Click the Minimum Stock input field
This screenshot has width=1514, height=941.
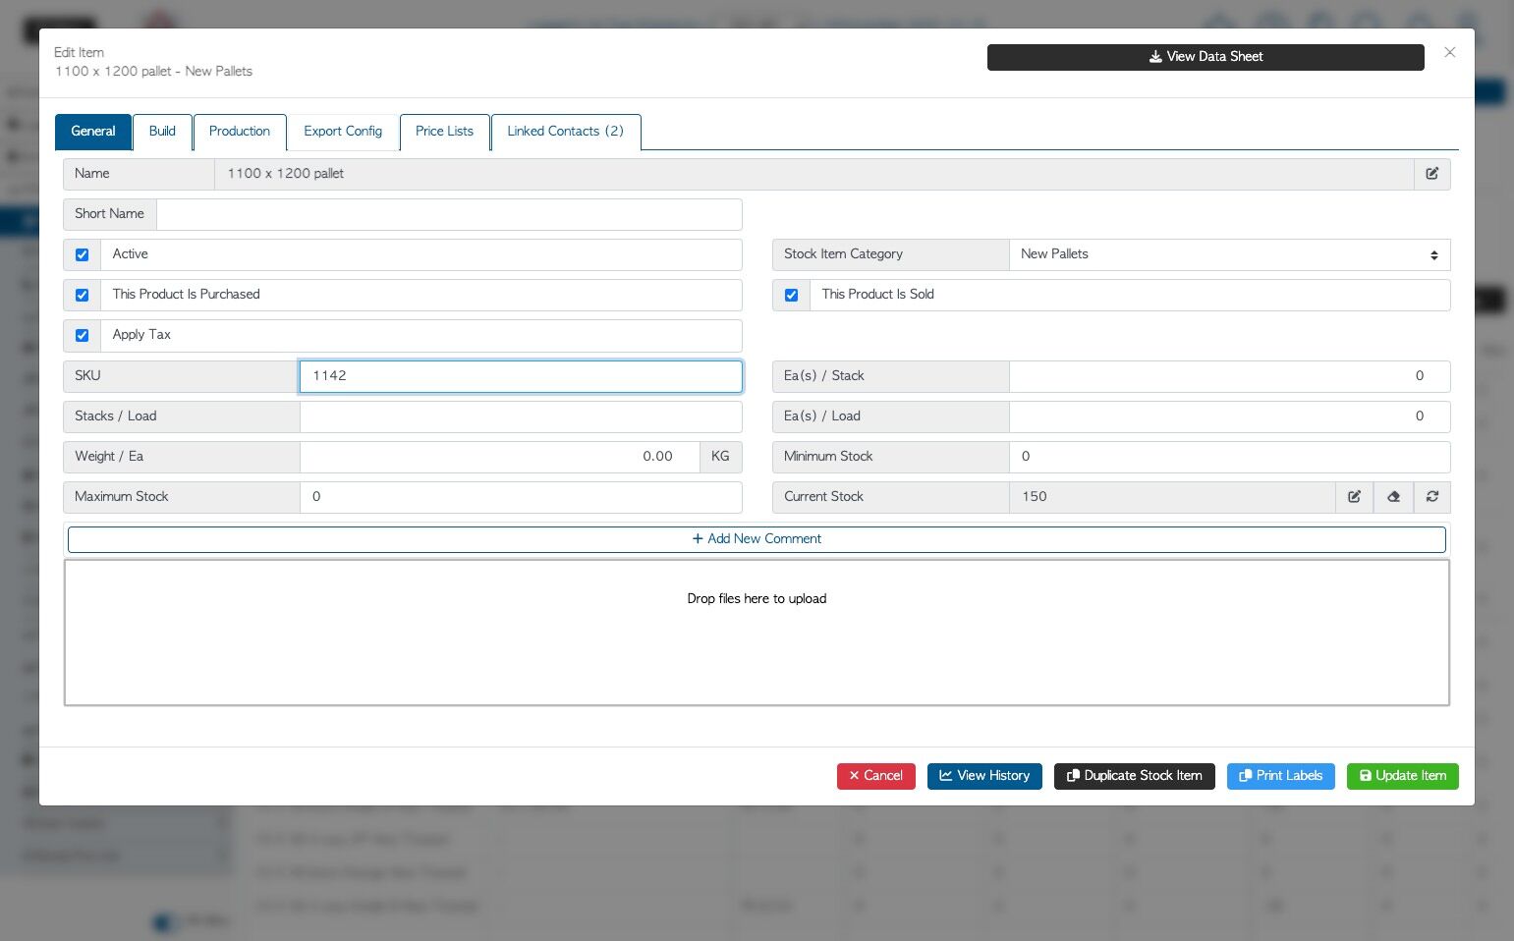1229,457
